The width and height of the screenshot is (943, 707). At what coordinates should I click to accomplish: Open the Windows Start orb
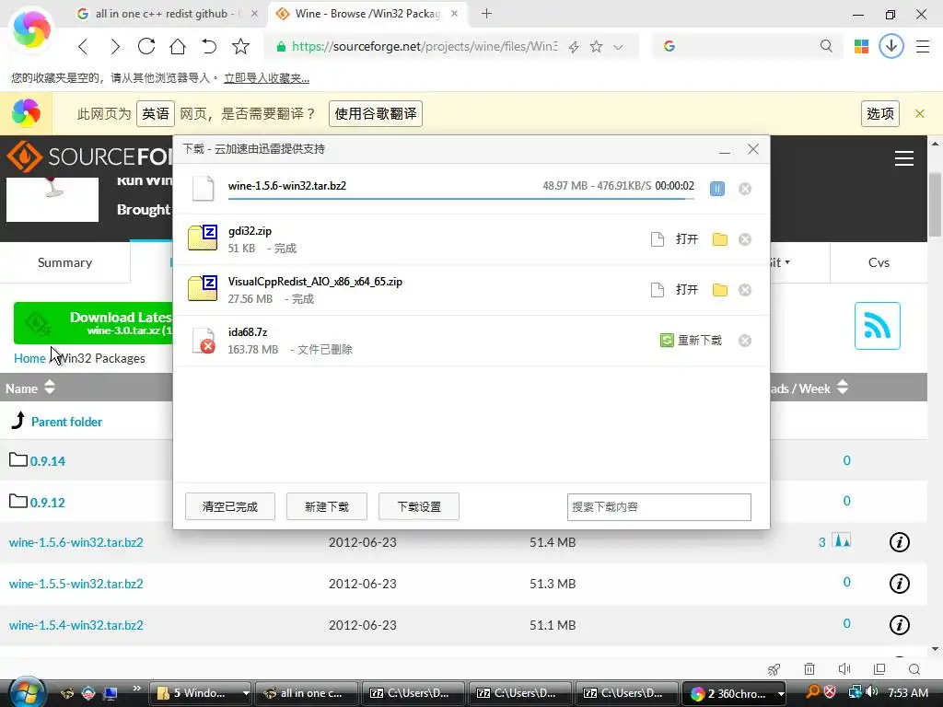coord(28,692)
